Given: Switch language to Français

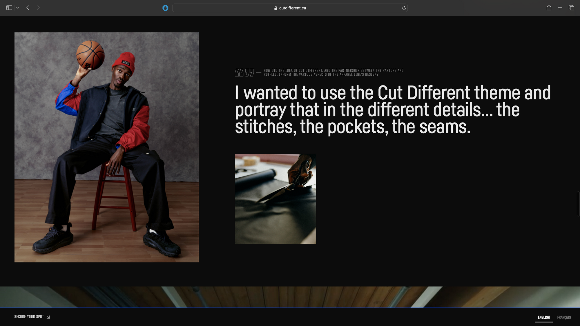Looking at the screenshot, I should (564, 317).
